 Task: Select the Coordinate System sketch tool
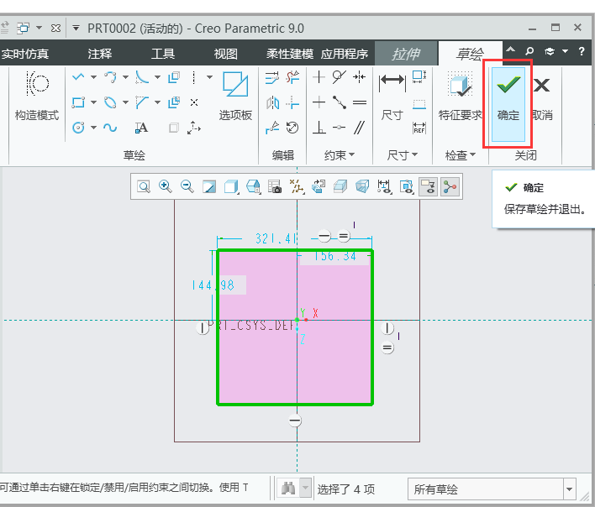[194, 128]
